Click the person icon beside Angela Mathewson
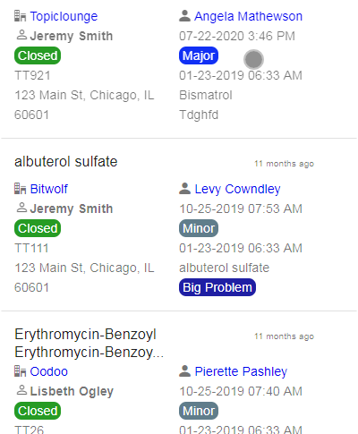Screen dimensions: 358x434 [185, 16]
